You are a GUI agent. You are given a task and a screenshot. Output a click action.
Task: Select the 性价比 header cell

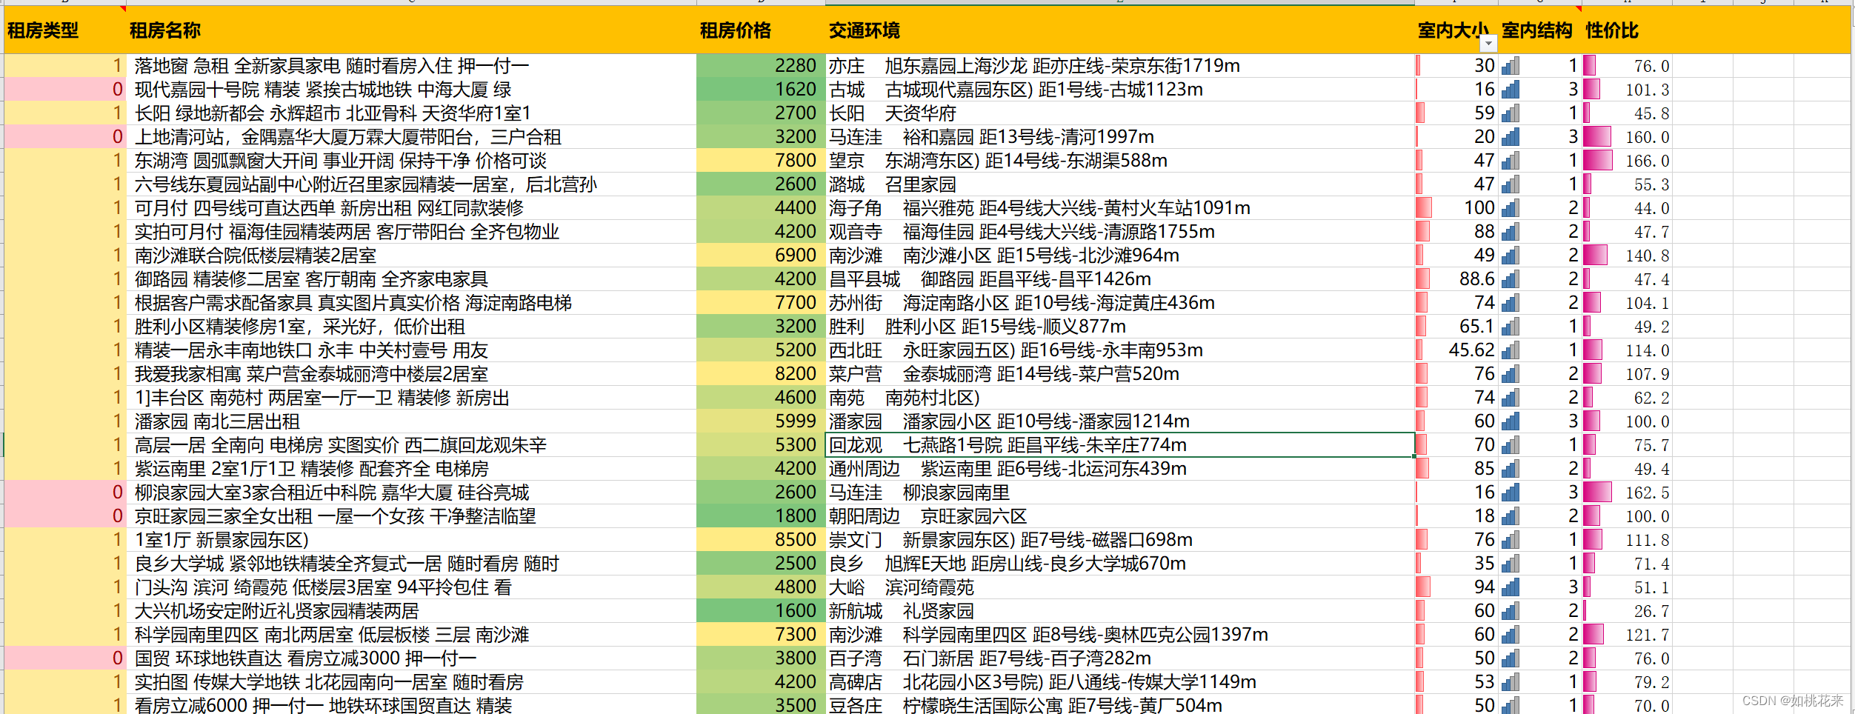(x=1627, y=30)
